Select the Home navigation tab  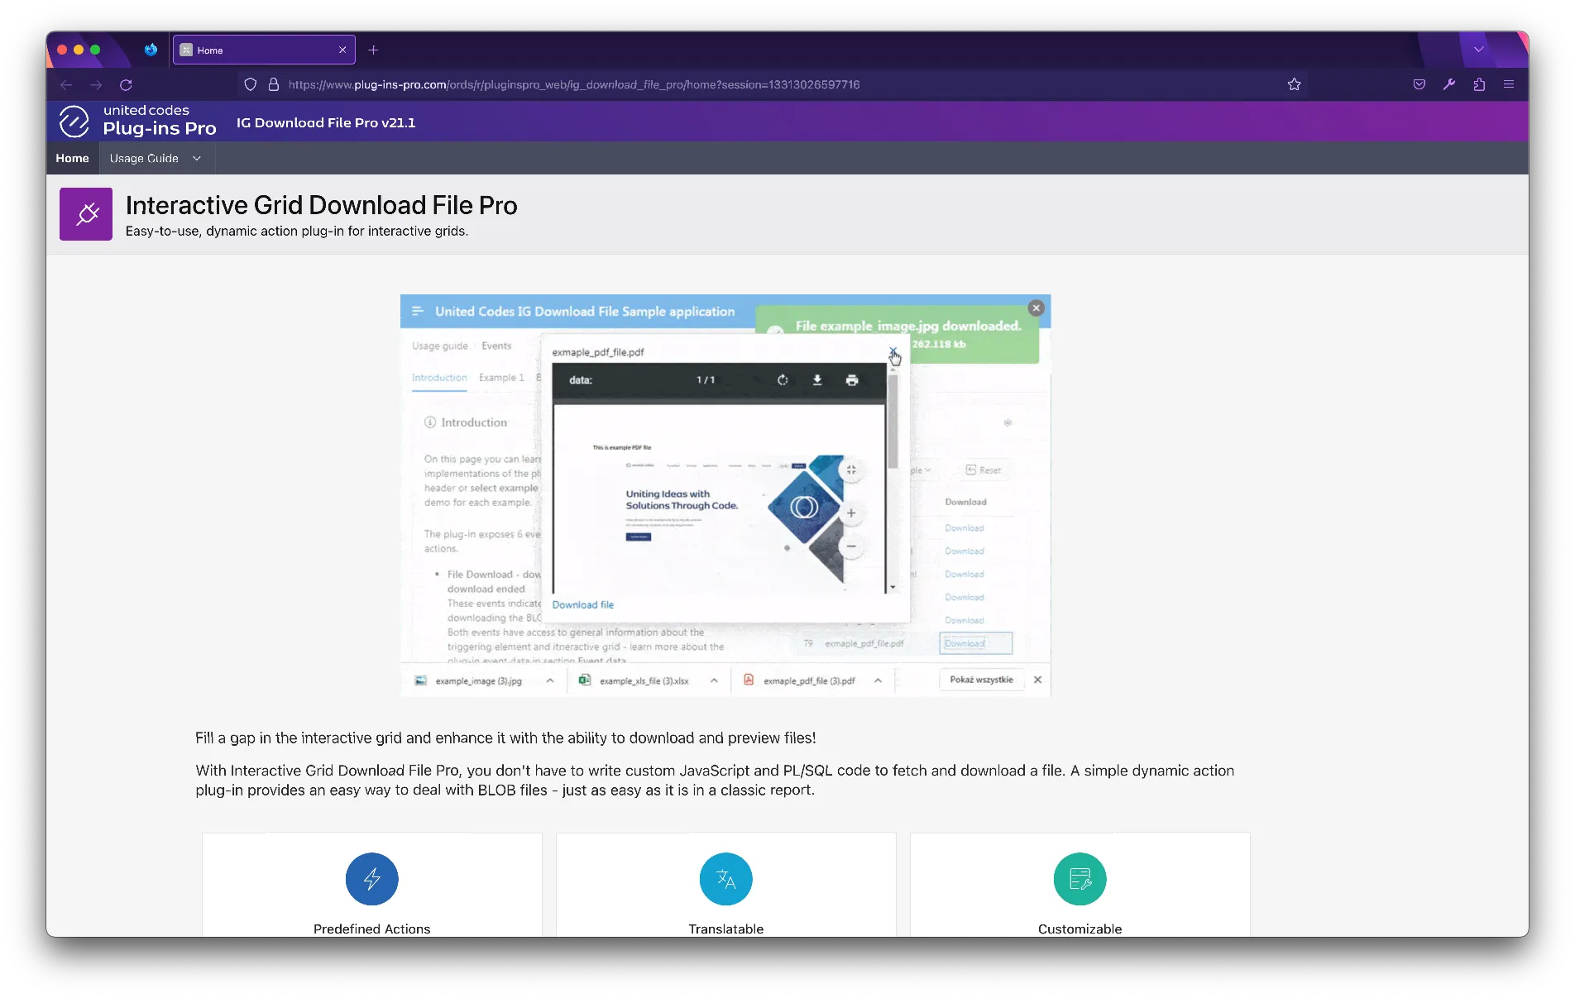click(72, 158)
